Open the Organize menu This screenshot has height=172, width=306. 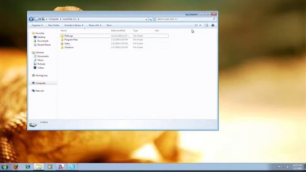[x=37, y=25]
